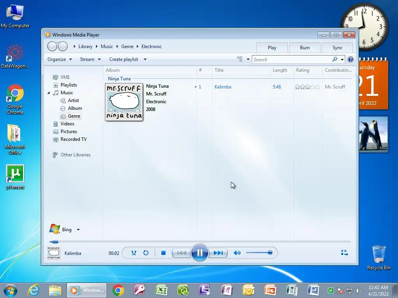Screen dimensions: 398x298
Task: Turn shuffle on in the player controls
Action: 134,253
